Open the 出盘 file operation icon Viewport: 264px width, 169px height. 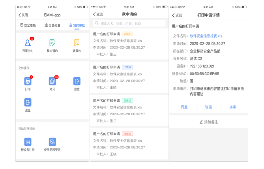click(77, 81)
